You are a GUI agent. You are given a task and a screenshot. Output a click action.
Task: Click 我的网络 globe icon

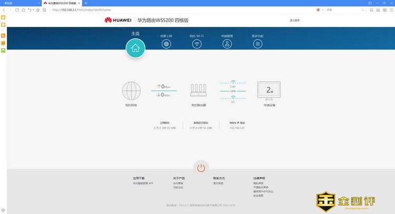131,91
